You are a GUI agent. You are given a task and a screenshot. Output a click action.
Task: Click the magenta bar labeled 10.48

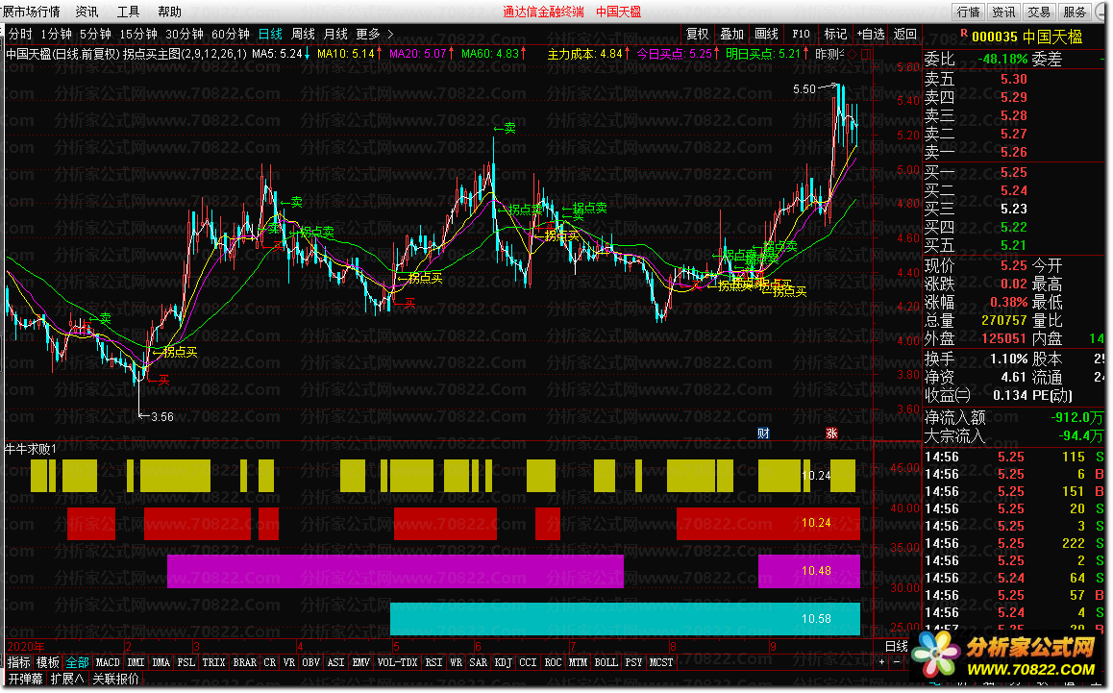[x=808, y=571]
